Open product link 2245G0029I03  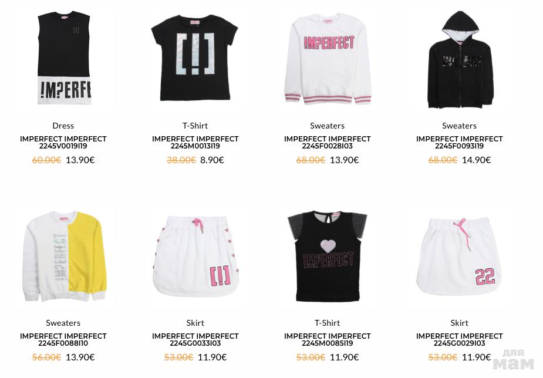pos(459,340)
